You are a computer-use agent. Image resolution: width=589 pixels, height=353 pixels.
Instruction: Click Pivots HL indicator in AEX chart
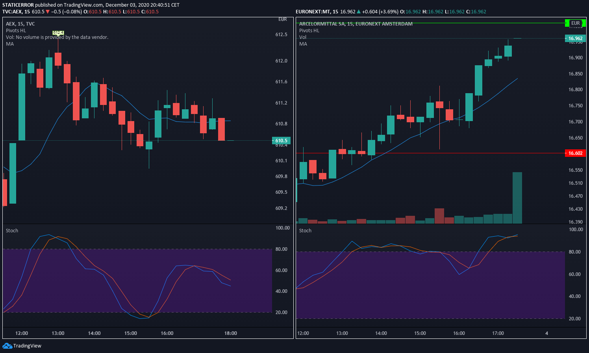16,31
